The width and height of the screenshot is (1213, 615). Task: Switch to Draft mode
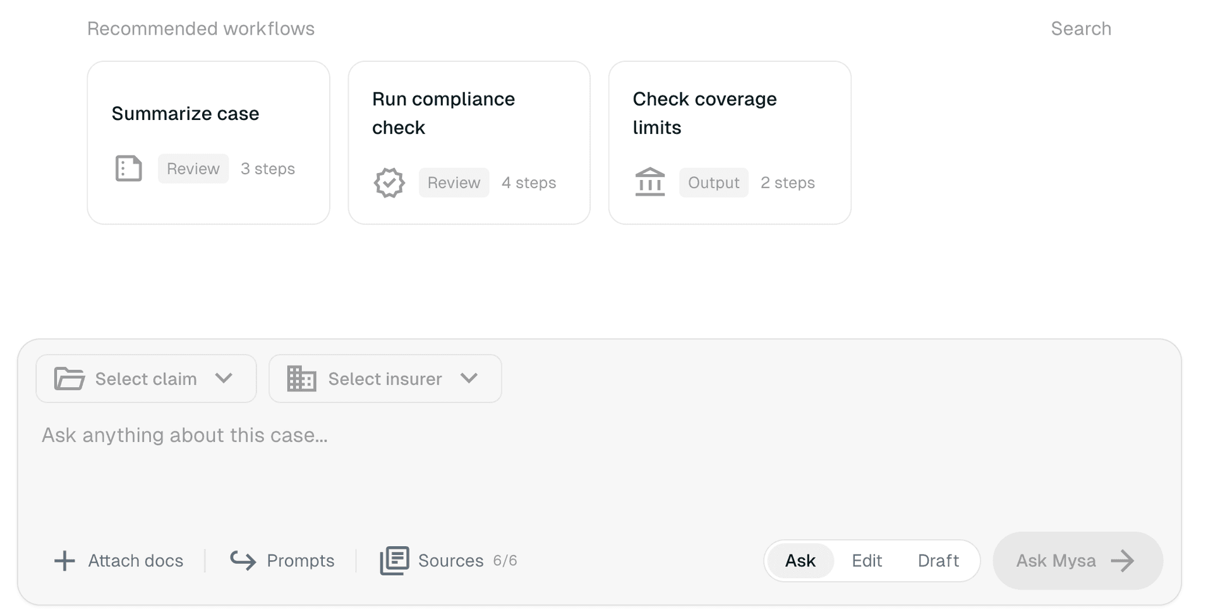(938, 561)
